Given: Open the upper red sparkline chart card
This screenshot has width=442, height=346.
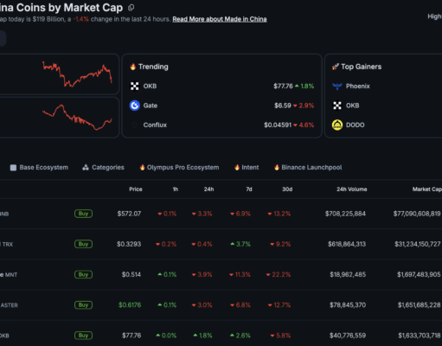Looking at the screenshot, I should tap(60, 74).
